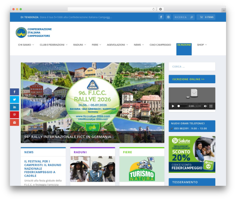Open the trending Dona il tuo 5x1000 link
This screenshot has height=200, width=236.
(x=76, y=17)
